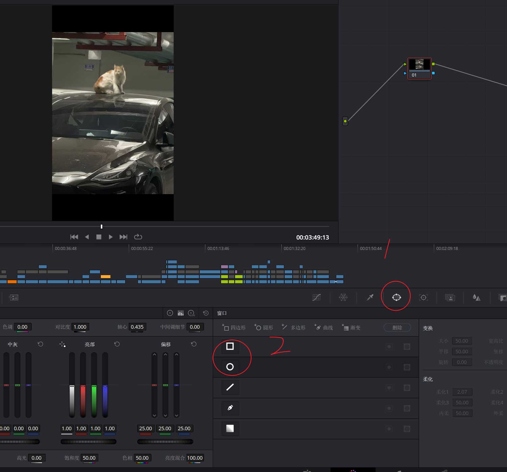Switch to Log wheels mode
This screenshot has height=472, width=507.
pyautogui.click(x=191, y=313)
